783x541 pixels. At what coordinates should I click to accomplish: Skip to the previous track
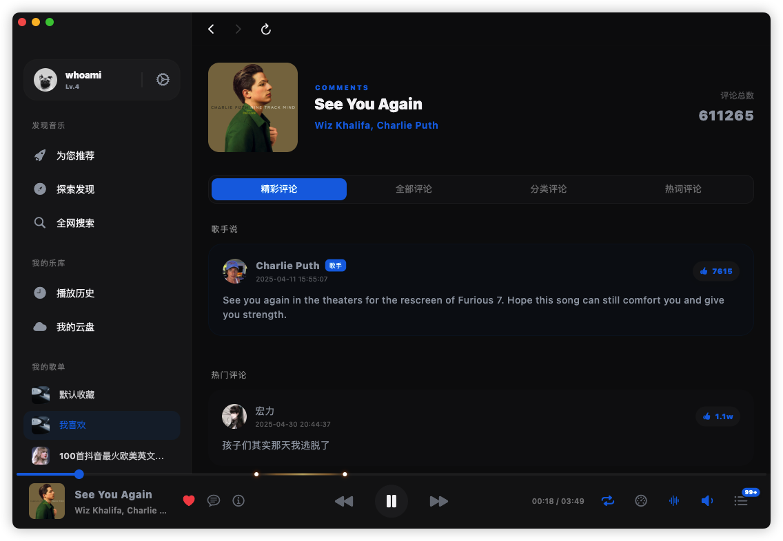pos(343,501)
